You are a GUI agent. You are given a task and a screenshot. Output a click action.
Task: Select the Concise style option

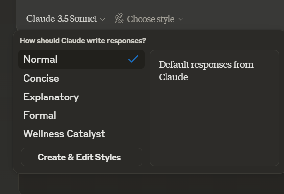tap(81, 78)
